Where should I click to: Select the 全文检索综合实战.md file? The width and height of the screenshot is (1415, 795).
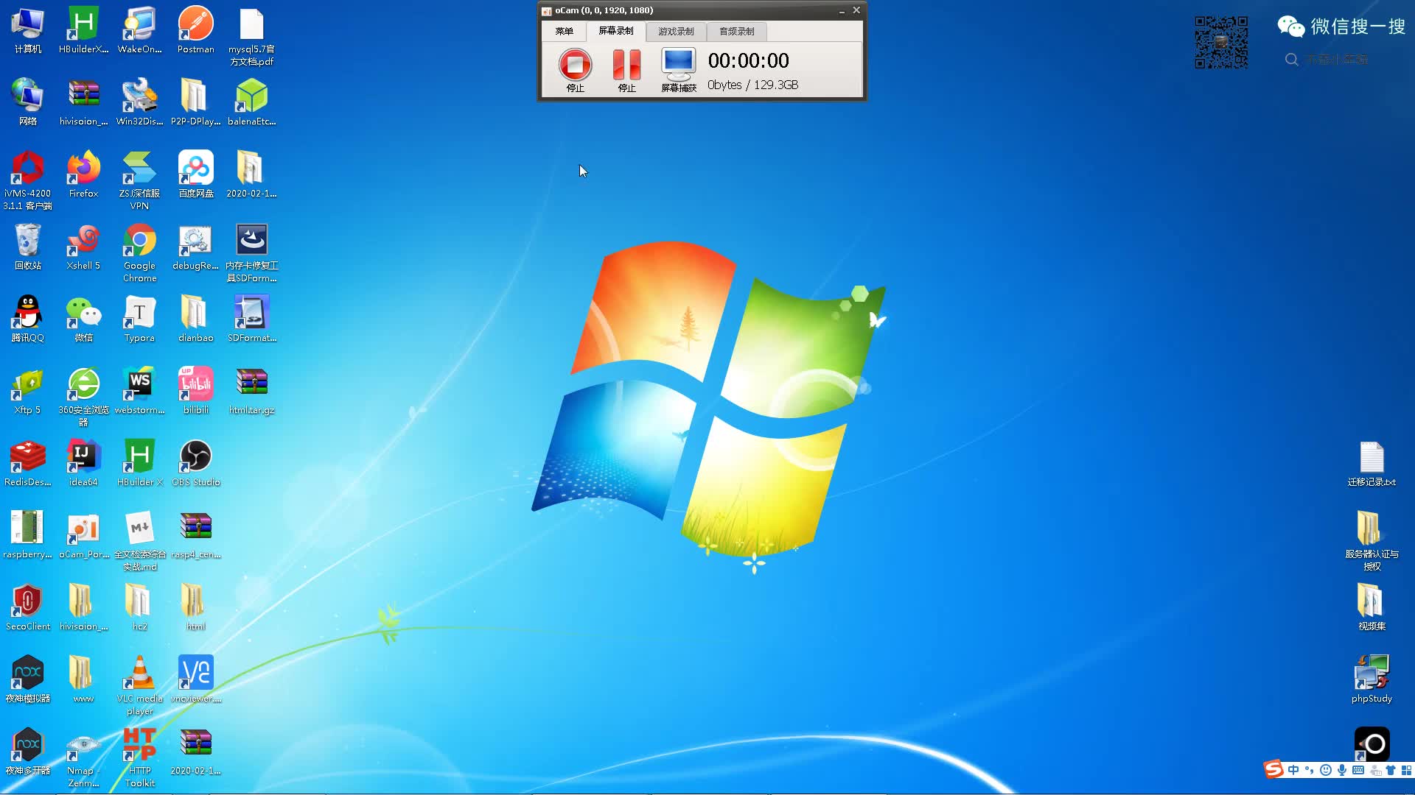(x=139, y=542)
